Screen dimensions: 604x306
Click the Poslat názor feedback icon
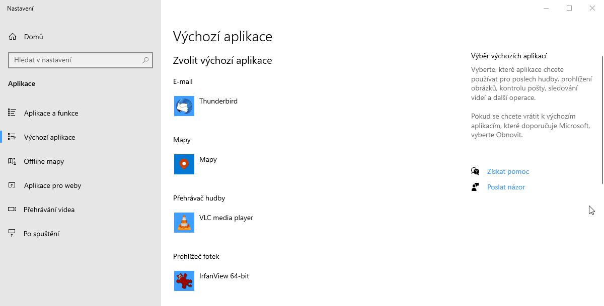[x=475, y=187]
